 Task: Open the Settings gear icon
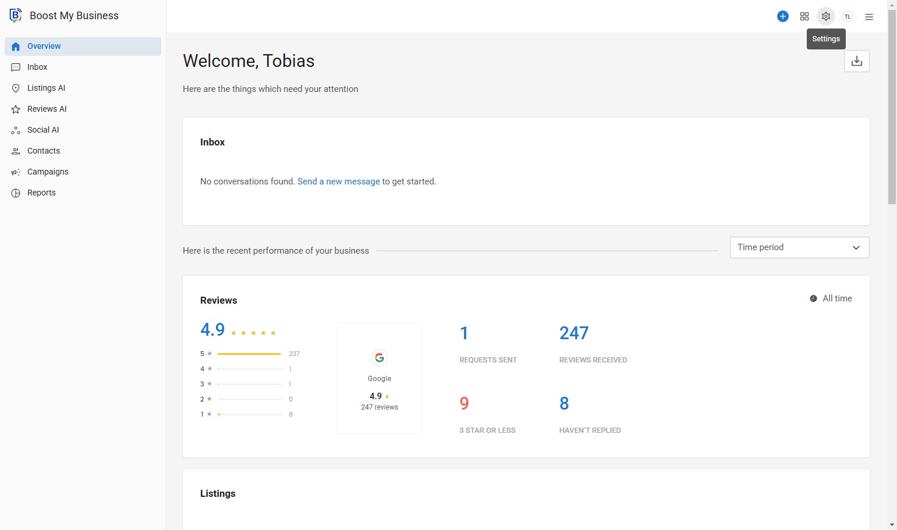click(x=825, y=16)
